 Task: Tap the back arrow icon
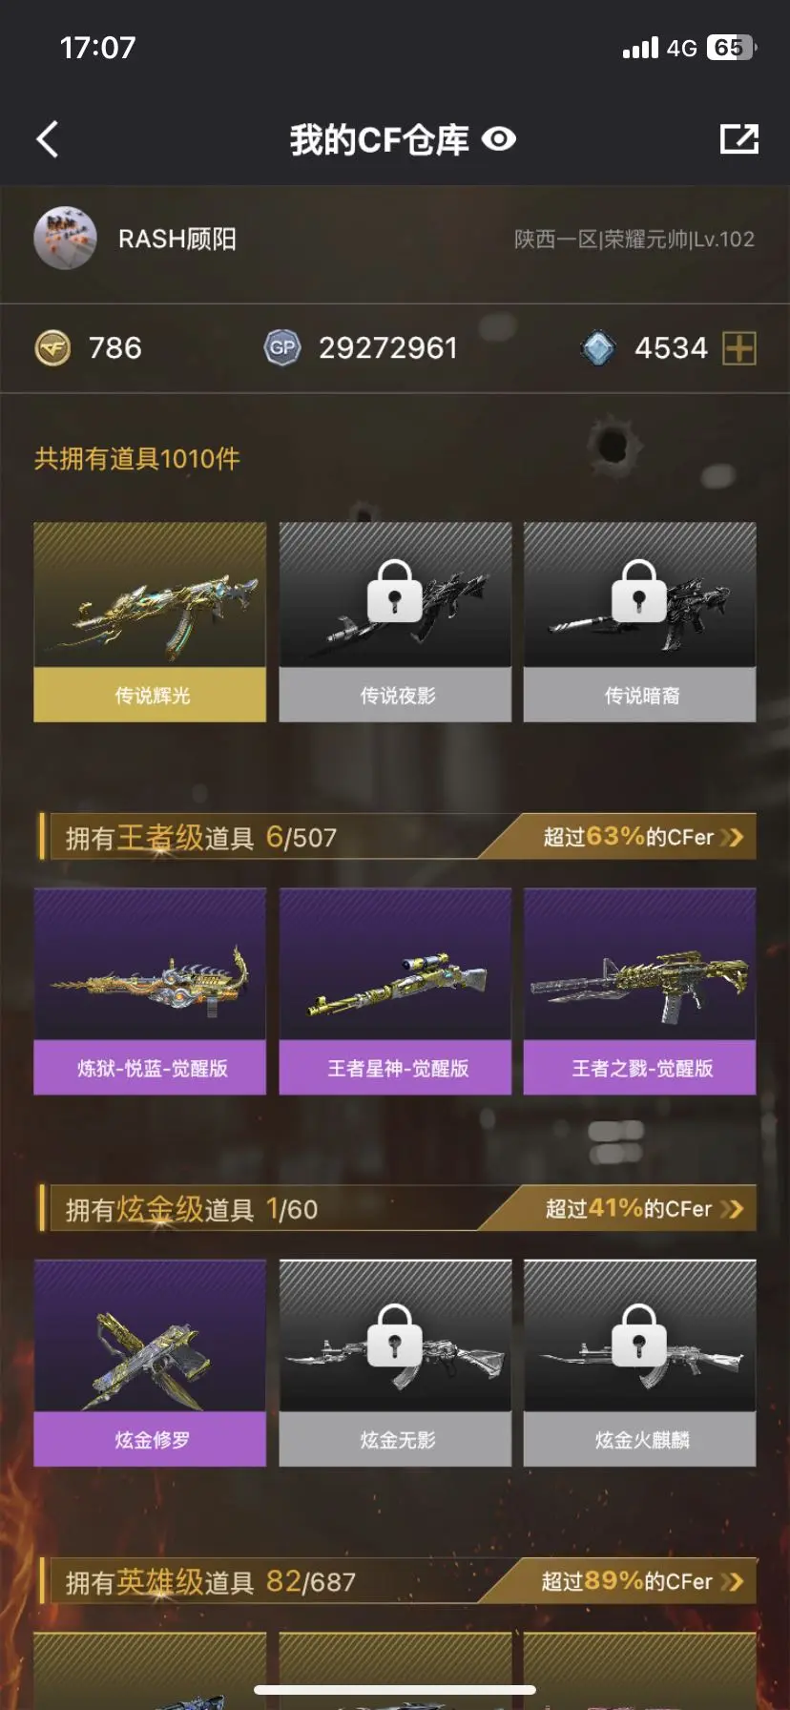48,139
